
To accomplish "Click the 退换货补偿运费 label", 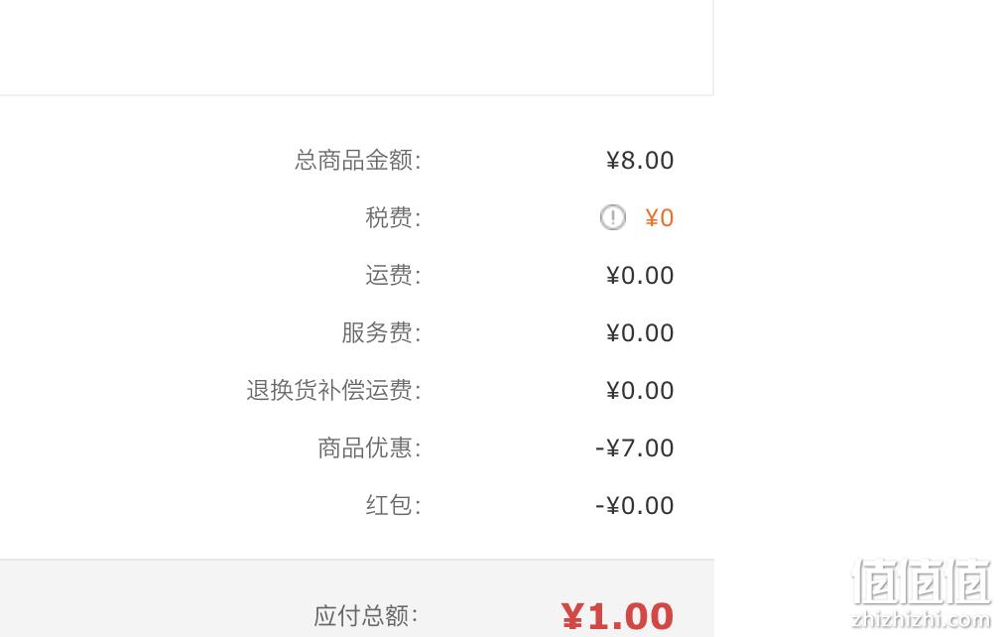I will pos(333,390).
